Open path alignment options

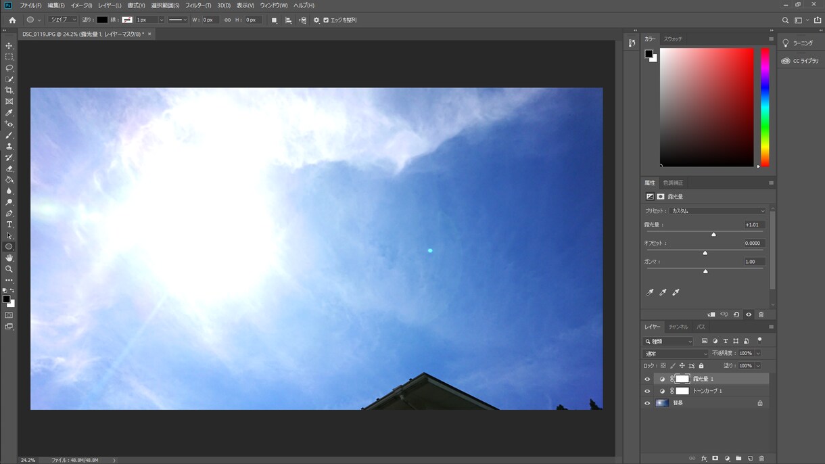(x=288, y=20)
